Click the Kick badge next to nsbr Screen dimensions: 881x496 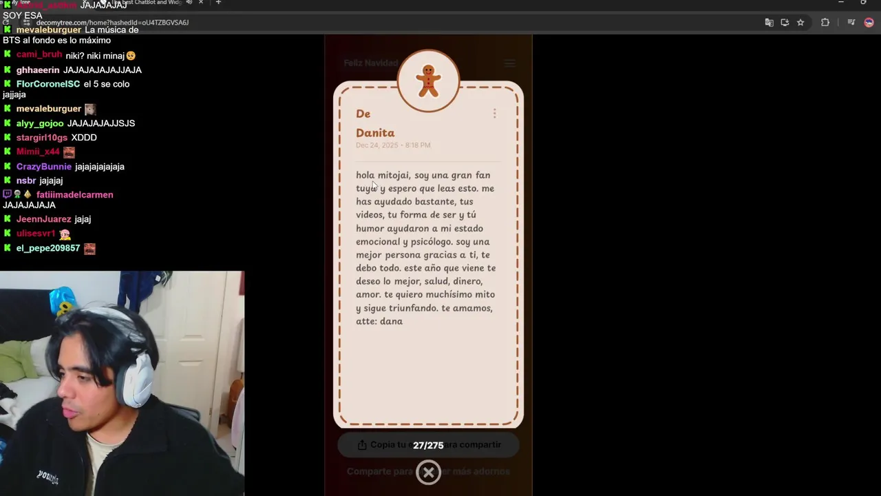7,180
